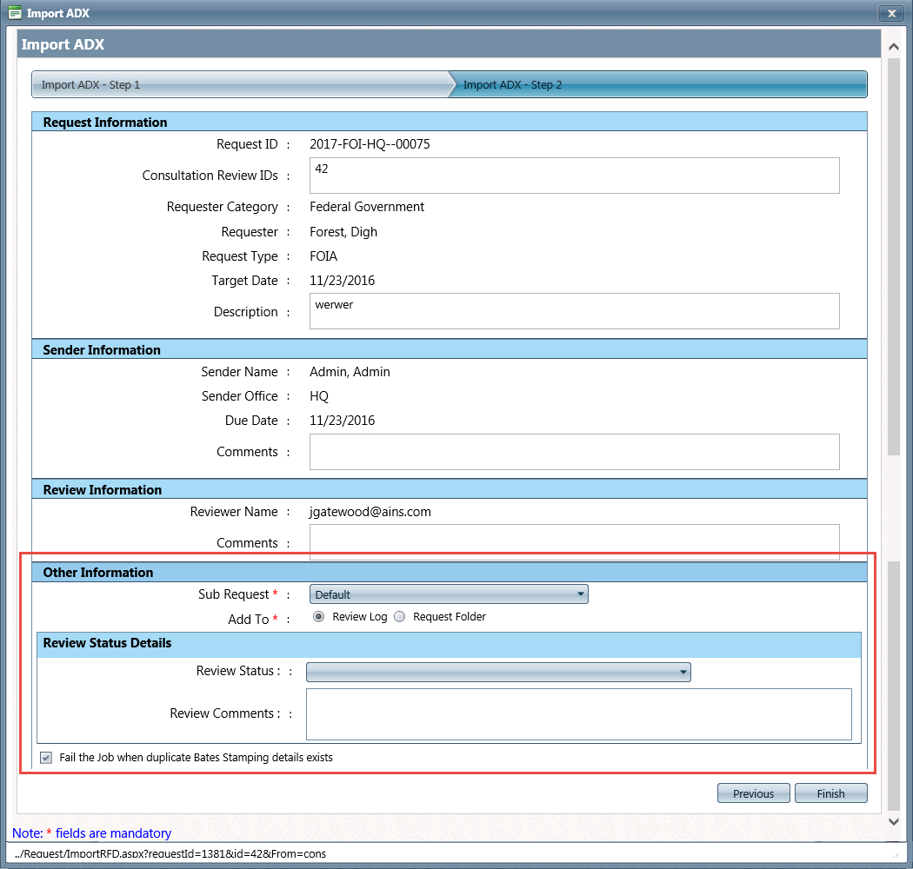This screenshot has width=913, height=869.
Task: Click the Request Type value FOIA
Action: click(x=323, y=256)
